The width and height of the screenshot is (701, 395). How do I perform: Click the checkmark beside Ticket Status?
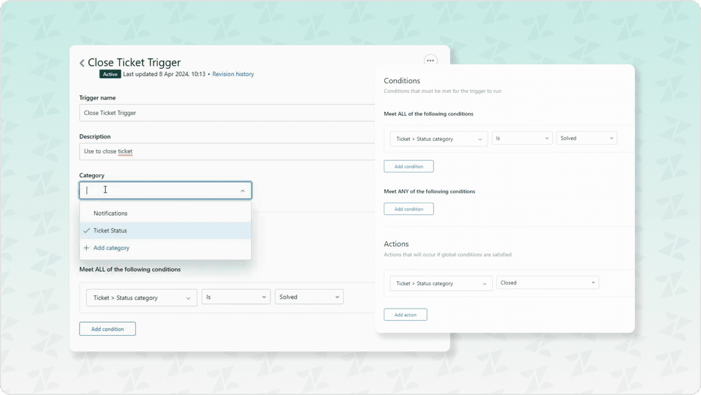click(87, 230)
